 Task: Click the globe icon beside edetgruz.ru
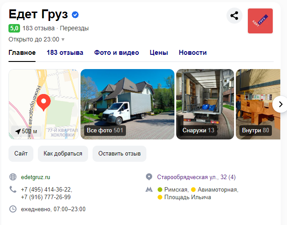[x=13, y=177]
